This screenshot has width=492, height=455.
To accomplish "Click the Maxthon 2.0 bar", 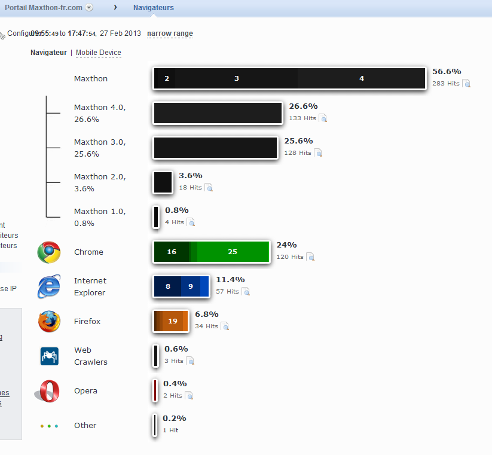I will pos(163,182).
